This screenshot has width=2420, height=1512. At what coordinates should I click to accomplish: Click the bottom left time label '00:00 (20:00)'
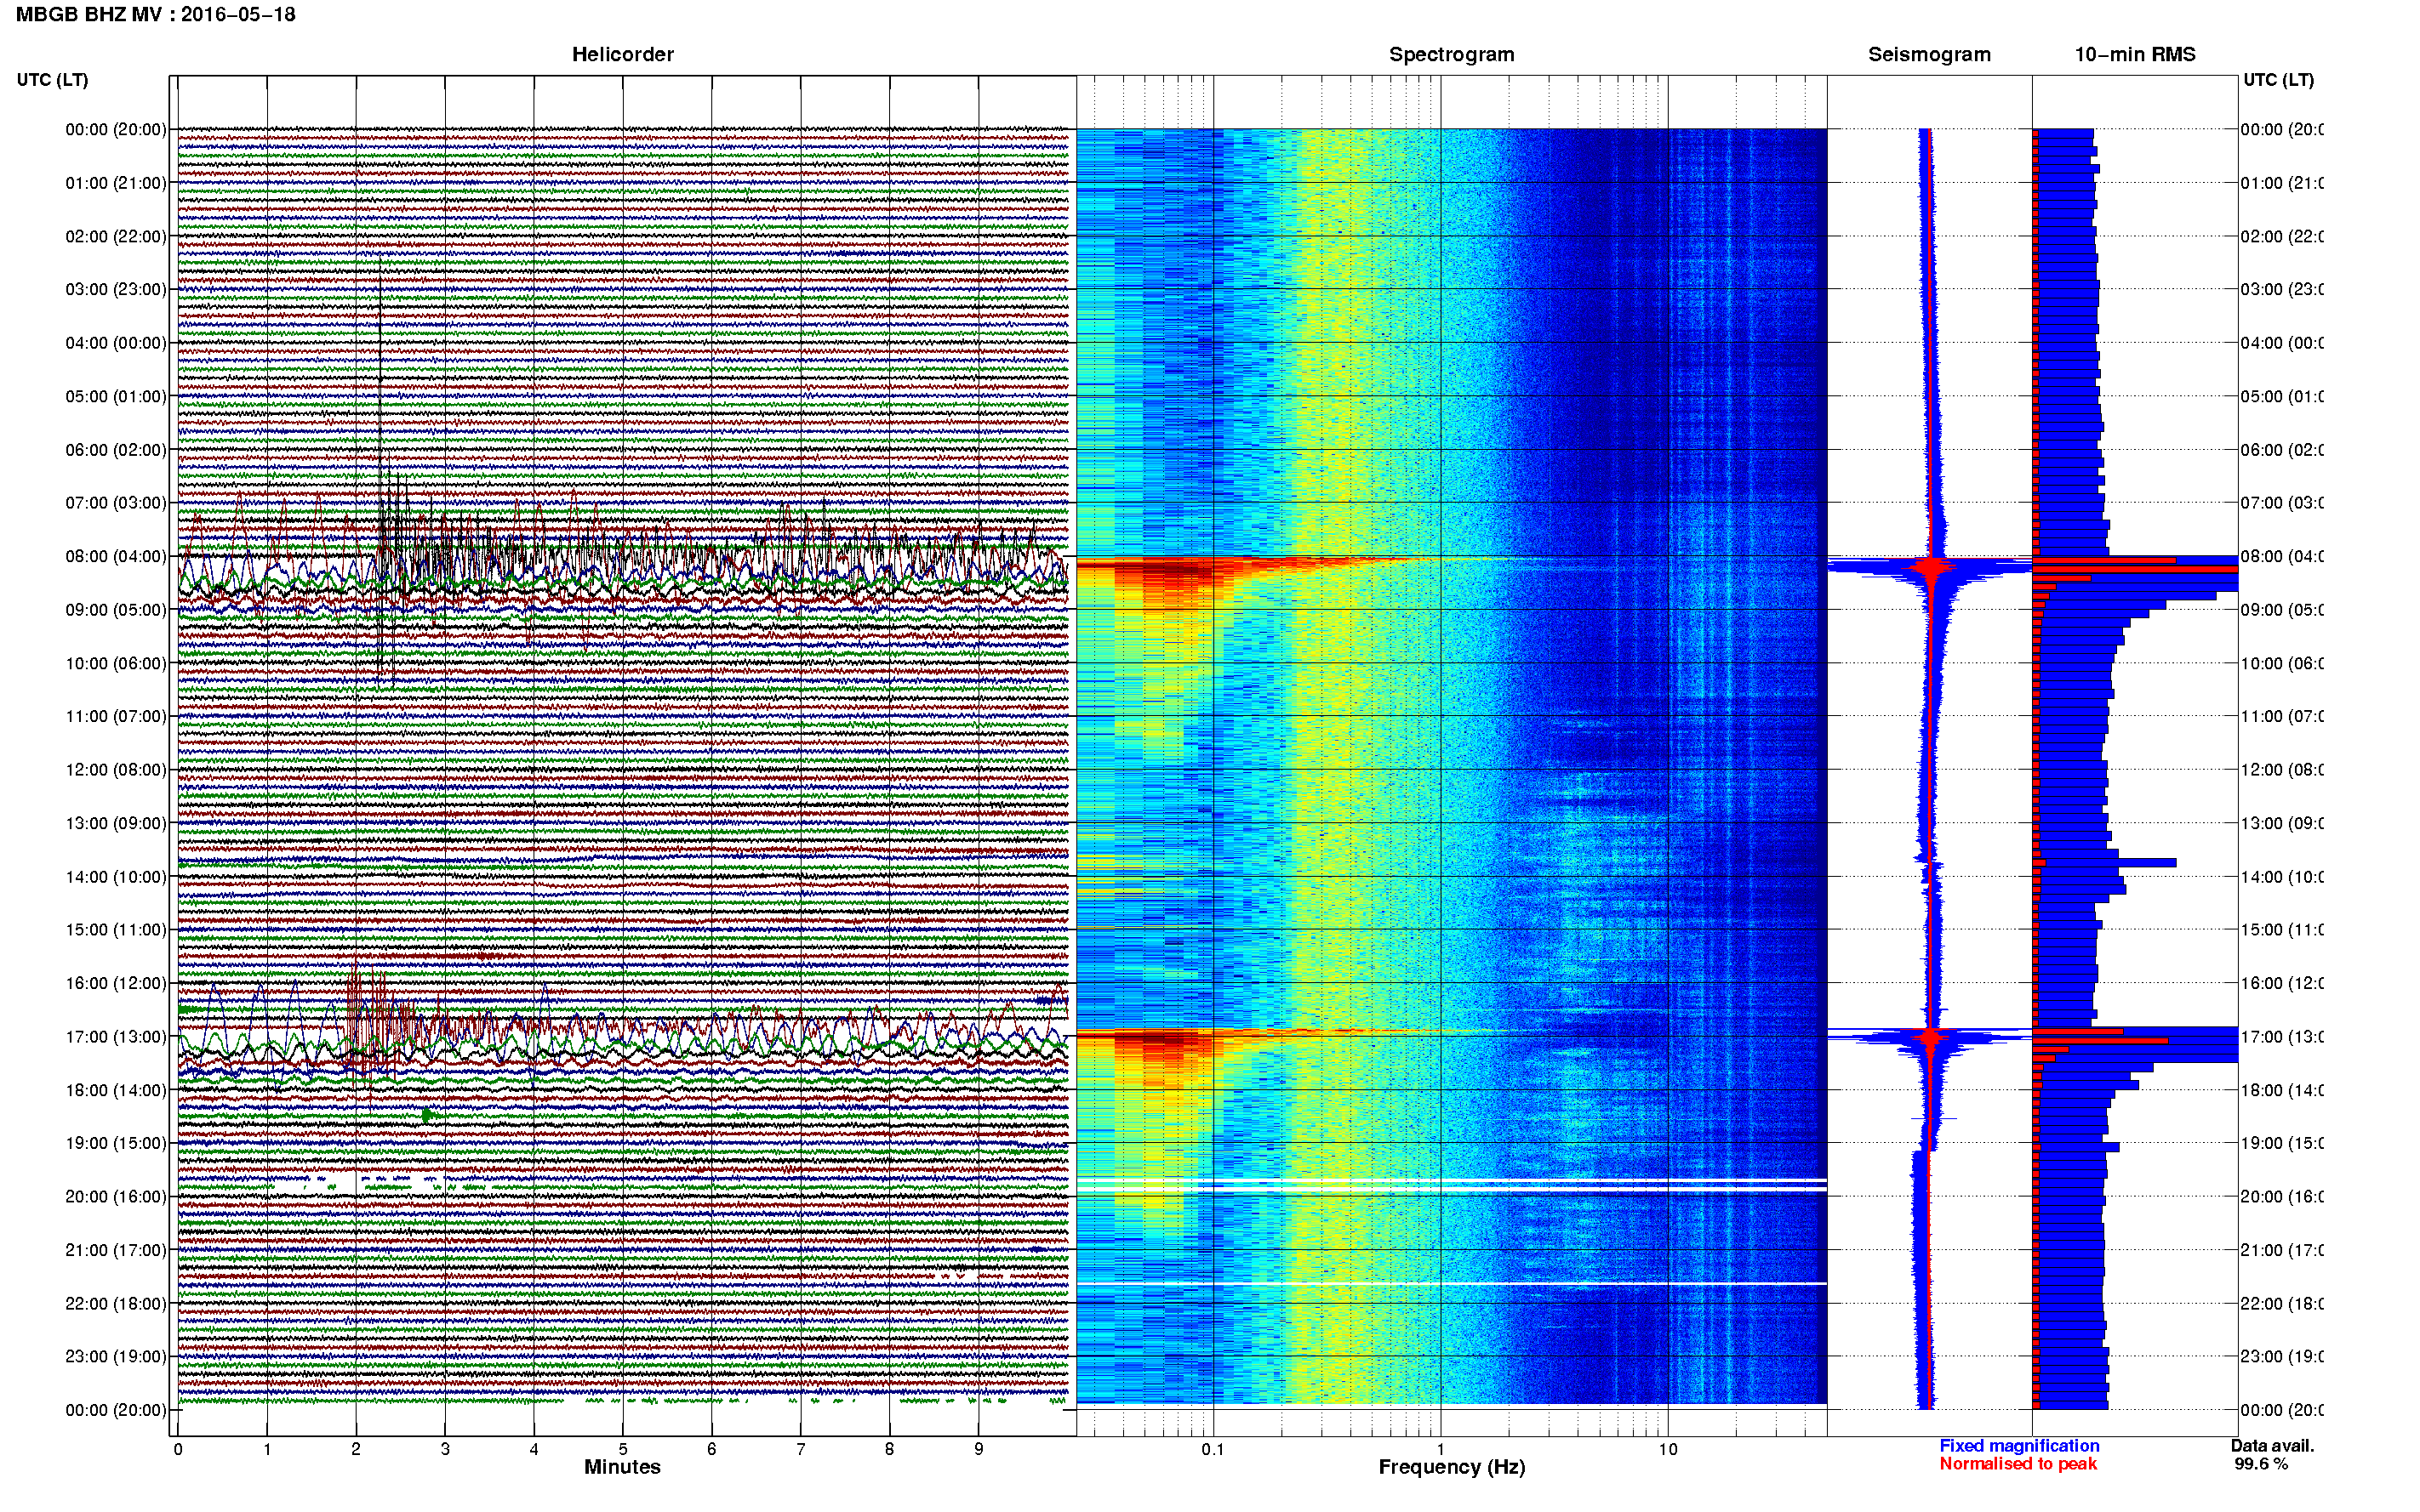pyautogui.click(x=116, y=1410)
